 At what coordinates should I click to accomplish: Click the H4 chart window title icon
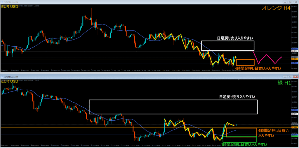[2, 2]
